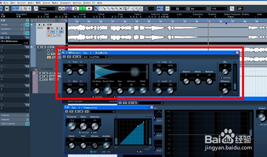267x157 pixels.
Task: Select the Object Selection arrow tool
Action: pos(96,9)
